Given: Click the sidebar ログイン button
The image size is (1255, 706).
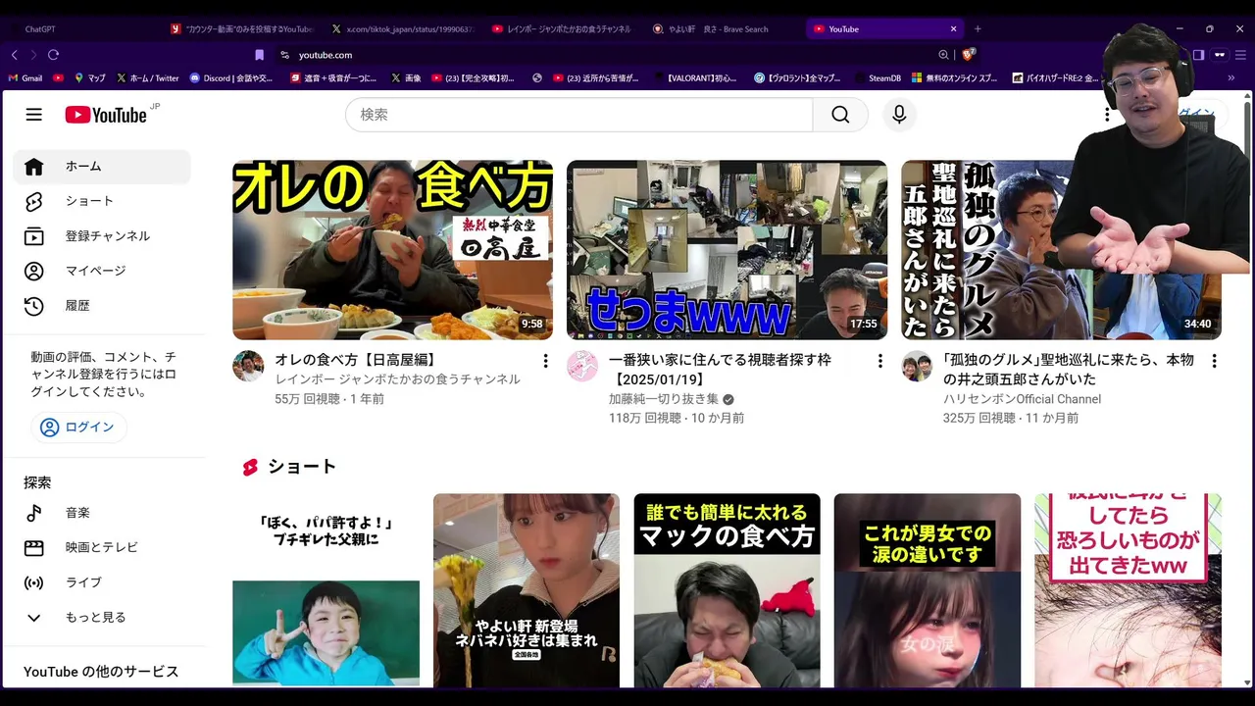Looking at the screenshot, I should (78, 428).
